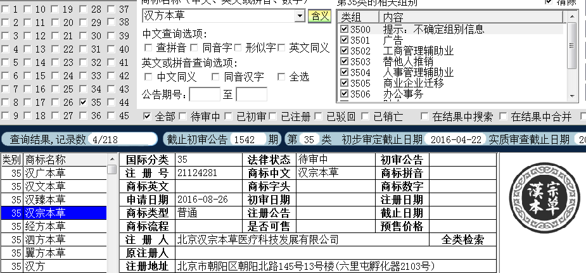Image resolution: width=586 pixels, height=273 pixels.
Task: Click application date 2016-08-26
Action: pyautogui.click(x=202, y=200)
